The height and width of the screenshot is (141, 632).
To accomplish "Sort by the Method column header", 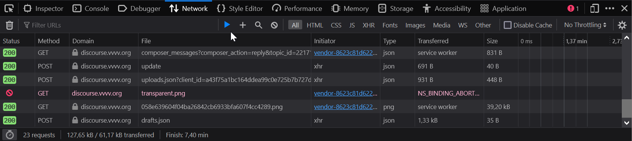I will tap(52, 41).
